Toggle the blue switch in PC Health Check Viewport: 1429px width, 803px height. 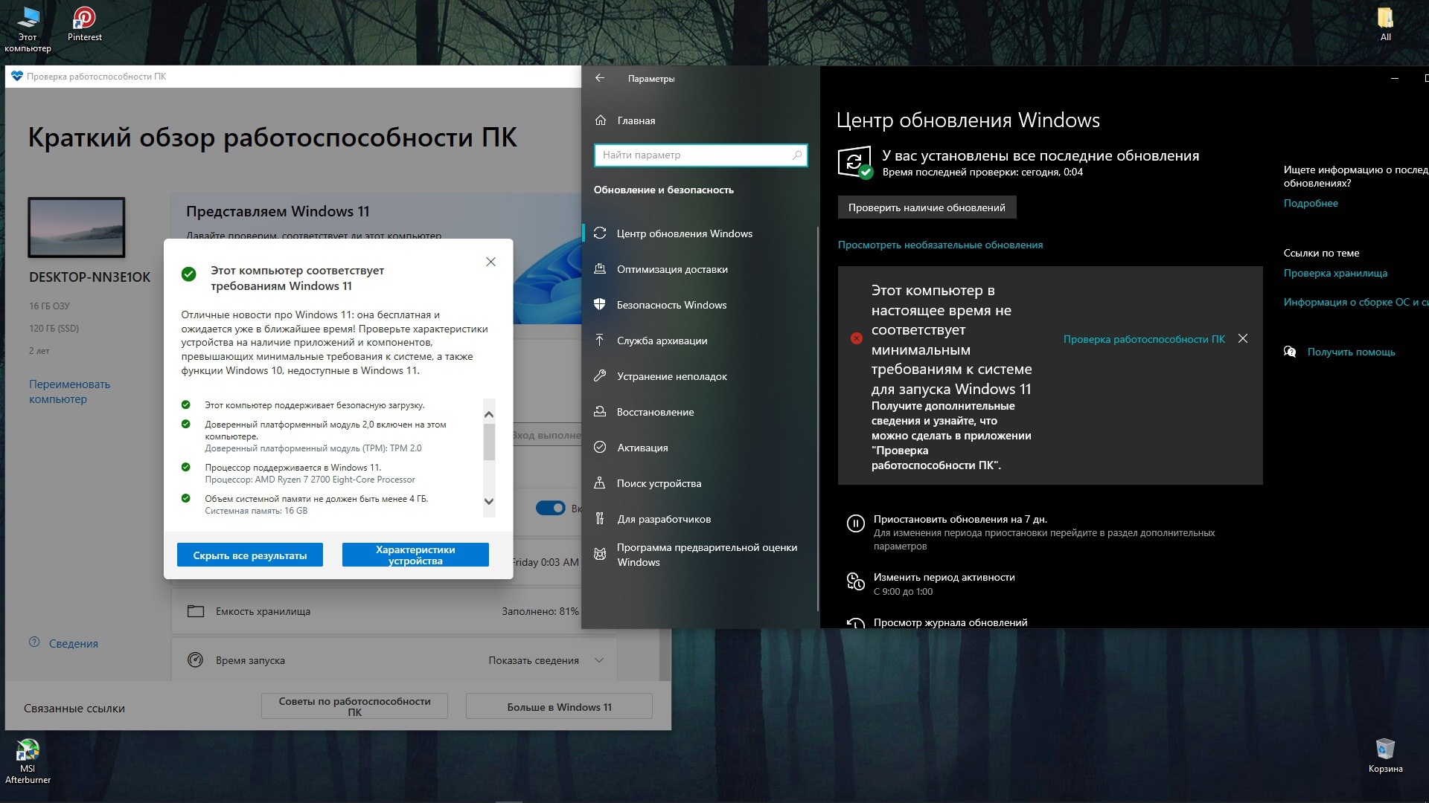[551, 508]
